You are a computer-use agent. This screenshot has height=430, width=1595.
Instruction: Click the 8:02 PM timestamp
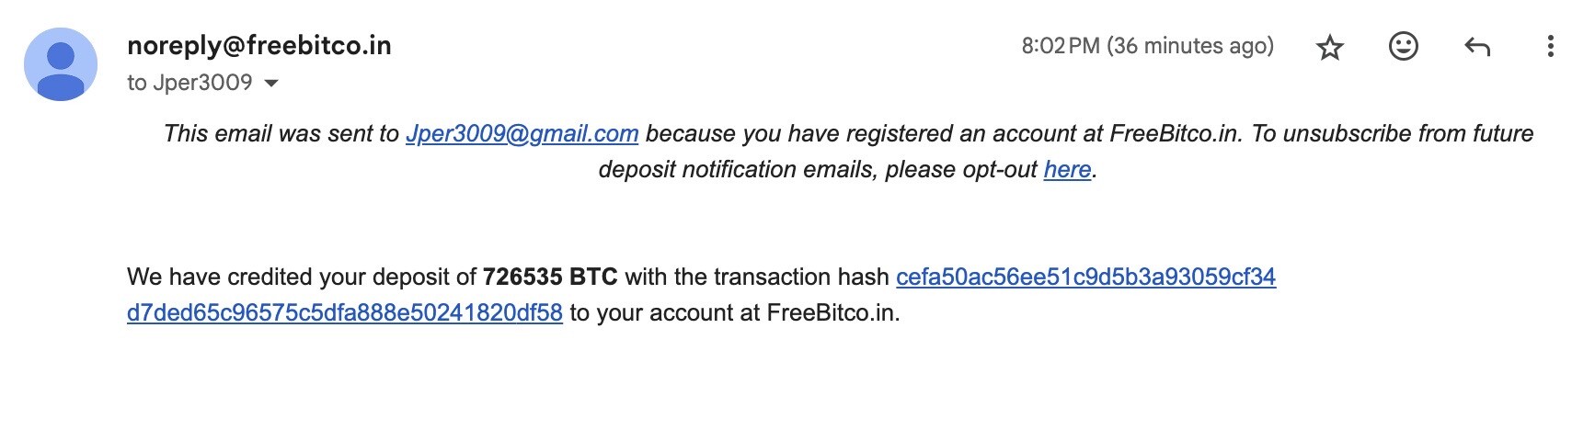[1060, 46]
